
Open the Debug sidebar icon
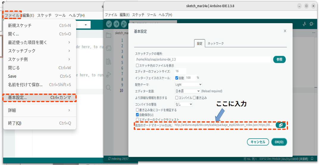click(108, 75)
